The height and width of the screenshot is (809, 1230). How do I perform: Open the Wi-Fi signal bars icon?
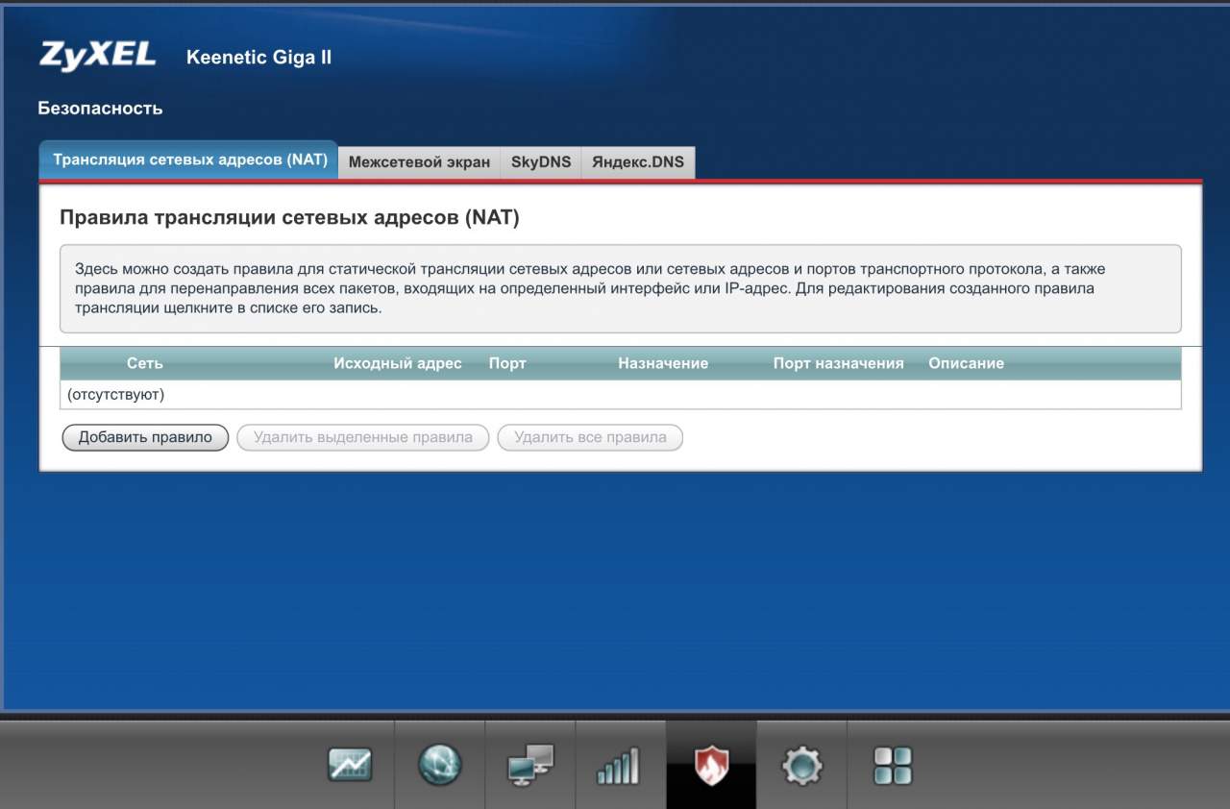619,767
